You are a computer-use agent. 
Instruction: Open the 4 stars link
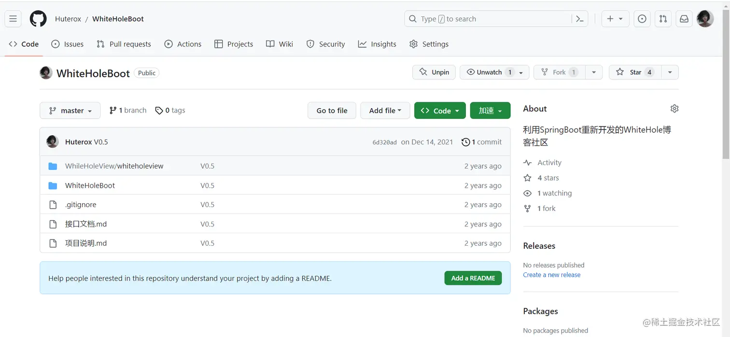[x=541, y=178]
